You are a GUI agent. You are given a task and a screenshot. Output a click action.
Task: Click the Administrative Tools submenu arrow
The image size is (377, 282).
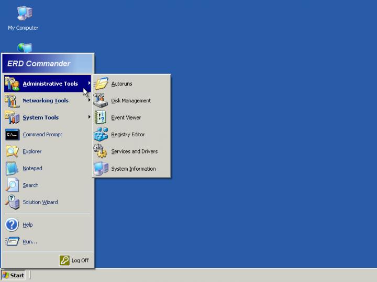[89, 83]
